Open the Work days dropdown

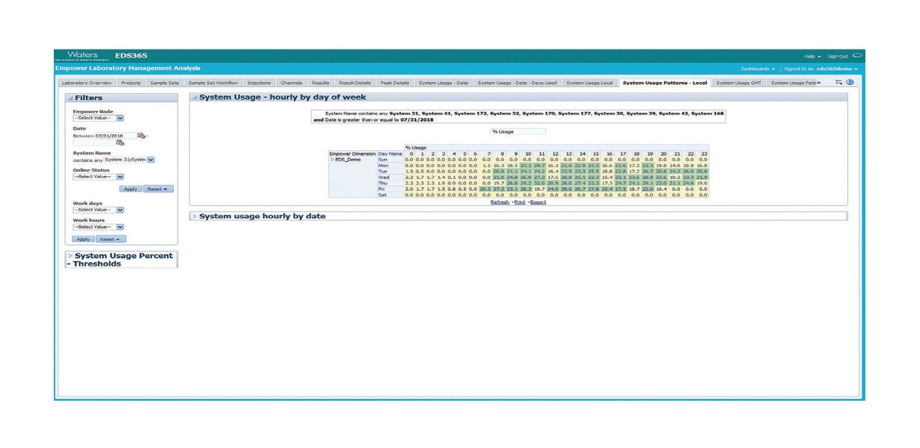coord(120,210)
